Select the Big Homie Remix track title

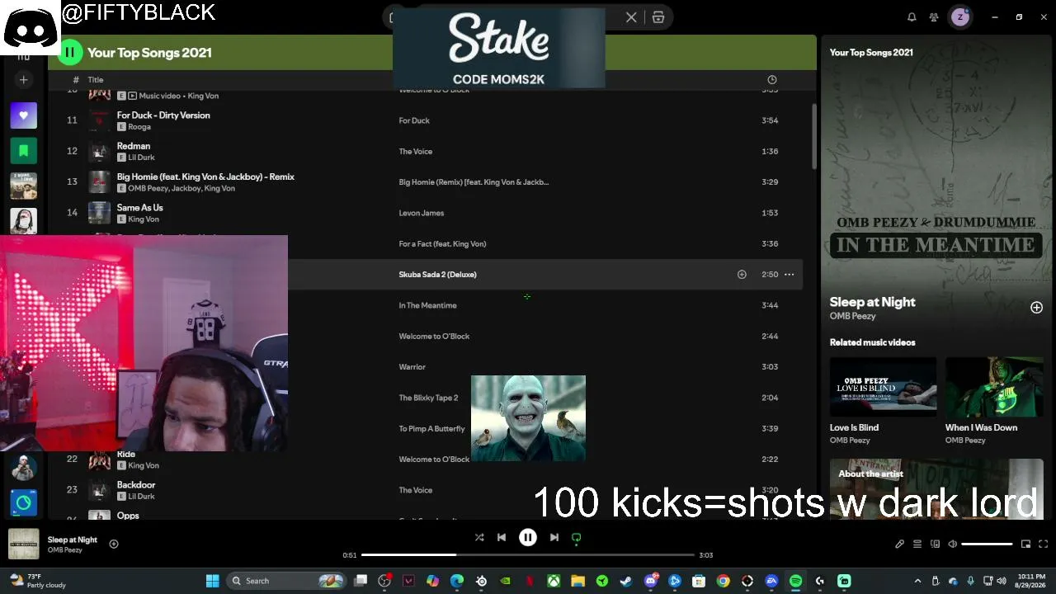(x=205, y=177)
